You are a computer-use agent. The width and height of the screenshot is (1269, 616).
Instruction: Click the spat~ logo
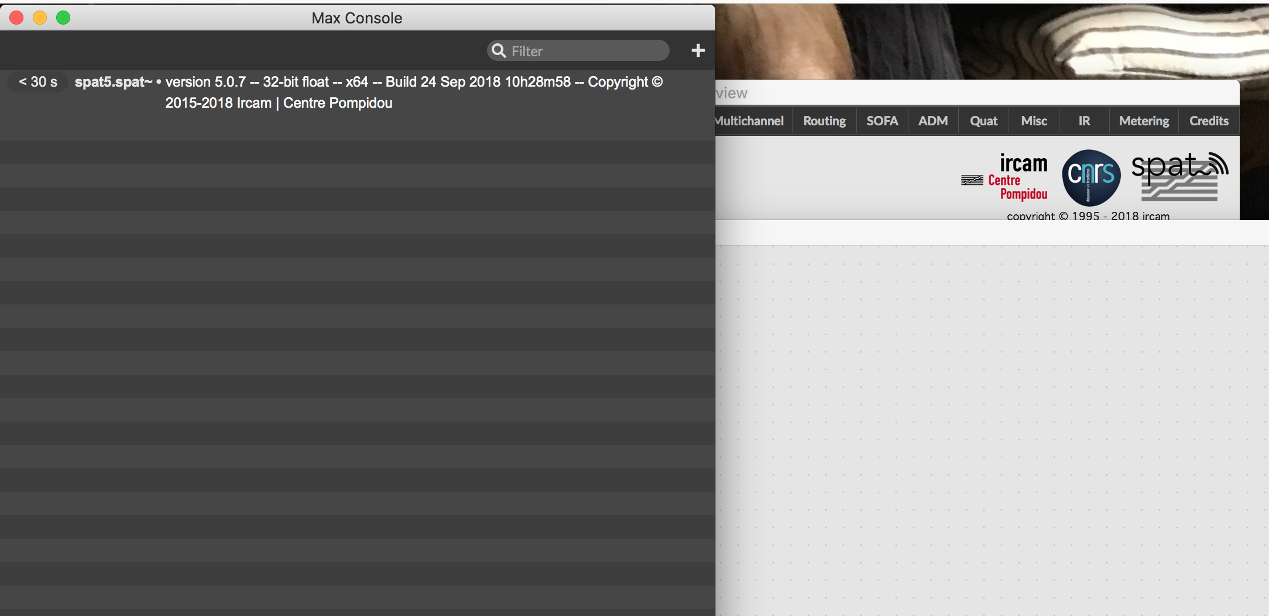1179,176
